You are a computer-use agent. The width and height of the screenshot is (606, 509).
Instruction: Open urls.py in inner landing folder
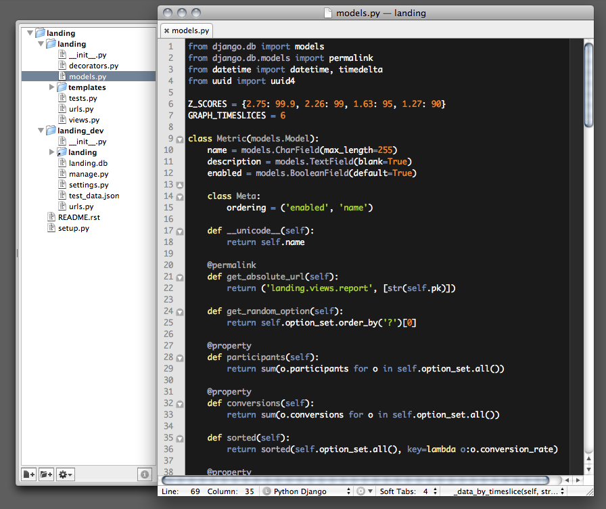[81, 109]
